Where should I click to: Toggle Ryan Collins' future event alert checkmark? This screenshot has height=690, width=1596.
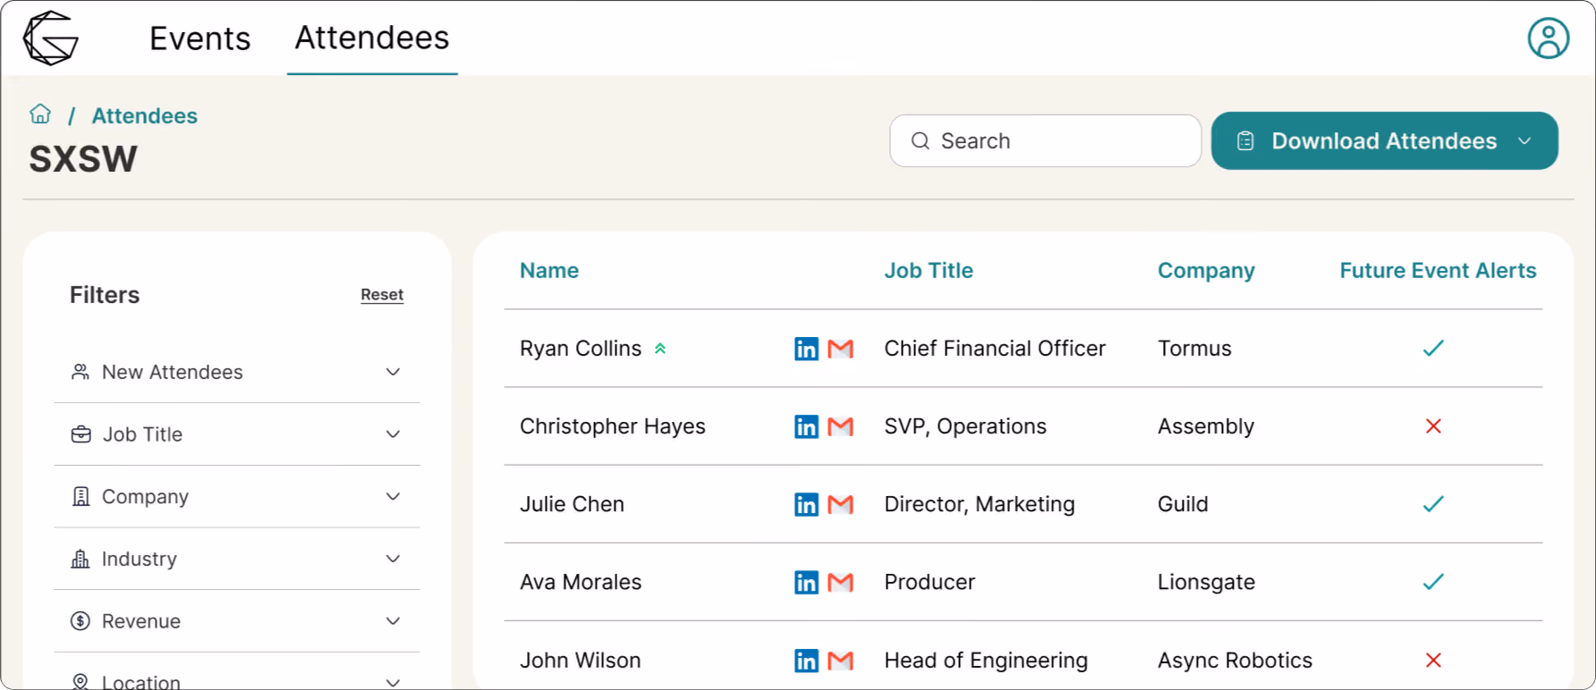[x=1433, y=349]
